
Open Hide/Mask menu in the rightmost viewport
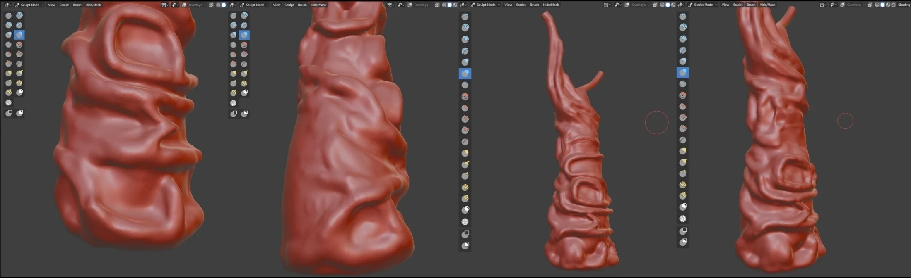pos(767,5)
